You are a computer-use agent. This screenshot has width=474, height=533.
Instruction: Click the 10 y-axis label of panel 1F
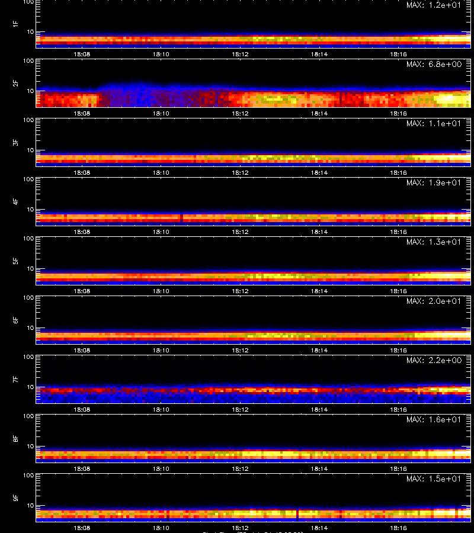(x=30, y=31)
